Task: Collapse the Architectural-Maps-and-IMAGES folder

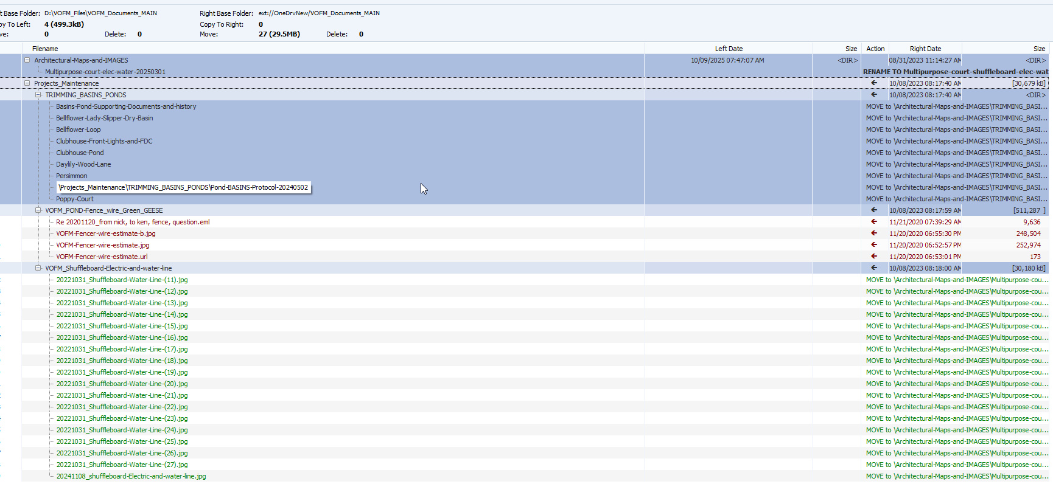Action: pyautogui.click(x=27, y=60)
